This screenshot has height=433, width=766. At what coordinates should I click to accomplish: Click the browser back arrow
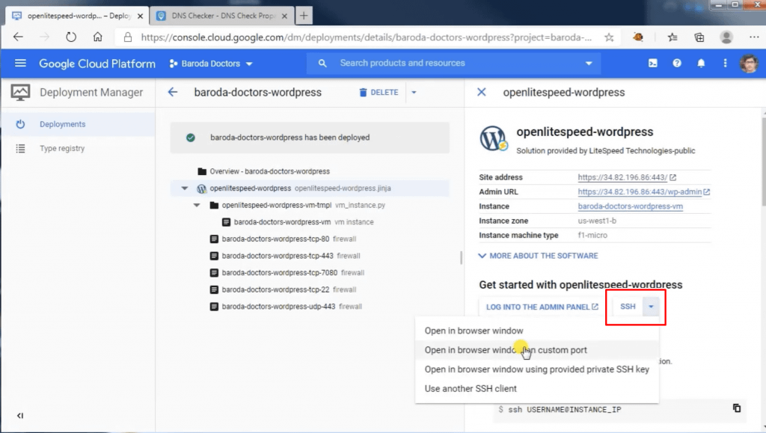(x=18, y=37)
